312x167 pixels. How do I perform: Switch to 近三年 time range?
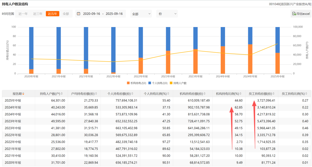[38, 14]
